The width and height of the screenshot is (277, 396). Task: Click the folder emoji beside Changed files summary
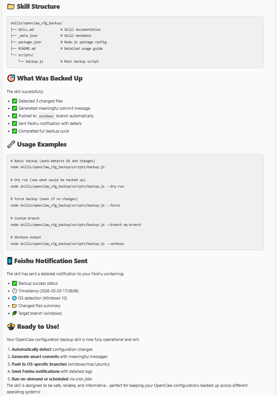14,306
